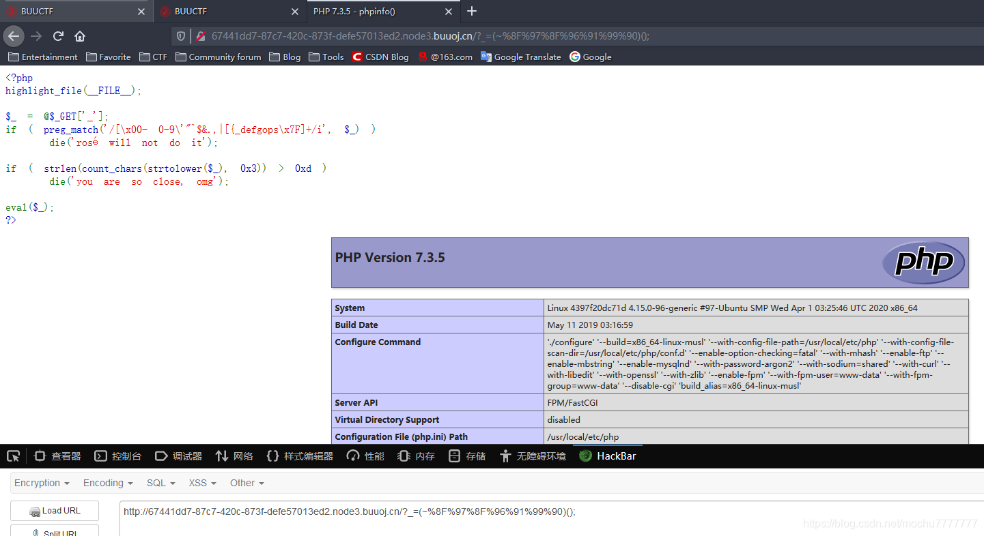Screen dimensions: 984x536
Task: Click the 'System' row label in phpinfo
Action: tap(350, 308)
